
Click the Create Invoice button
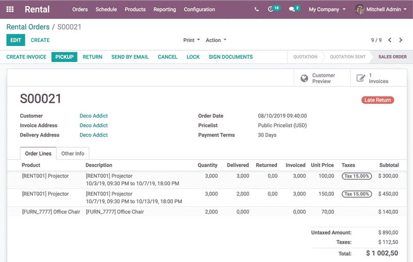click(26, 57)
